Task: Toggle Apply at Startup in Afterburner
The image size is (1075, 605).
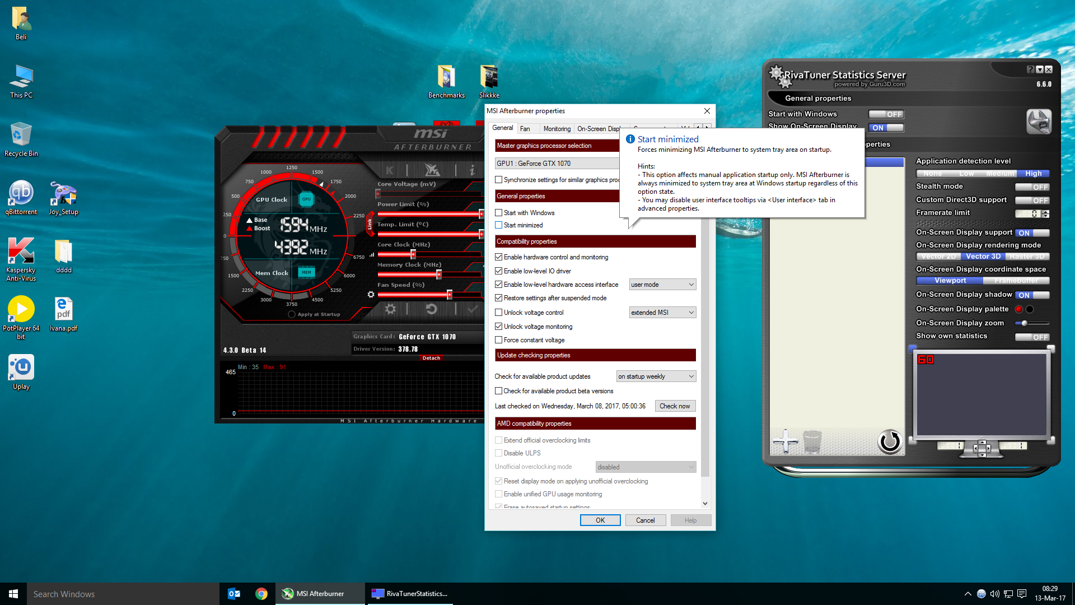Action: (x=292, y=314)
